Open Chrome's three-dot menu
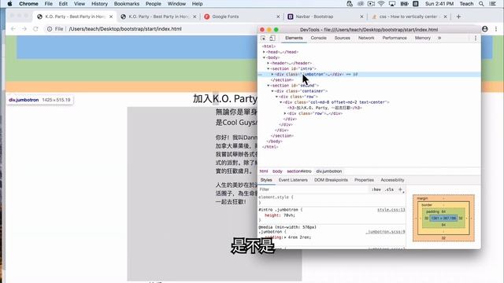The height and width of the screenshot is (283, 504). pos(496,29)
